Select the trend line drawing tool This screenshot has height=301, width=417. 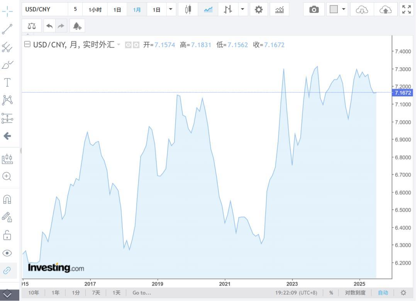point(7,29)
